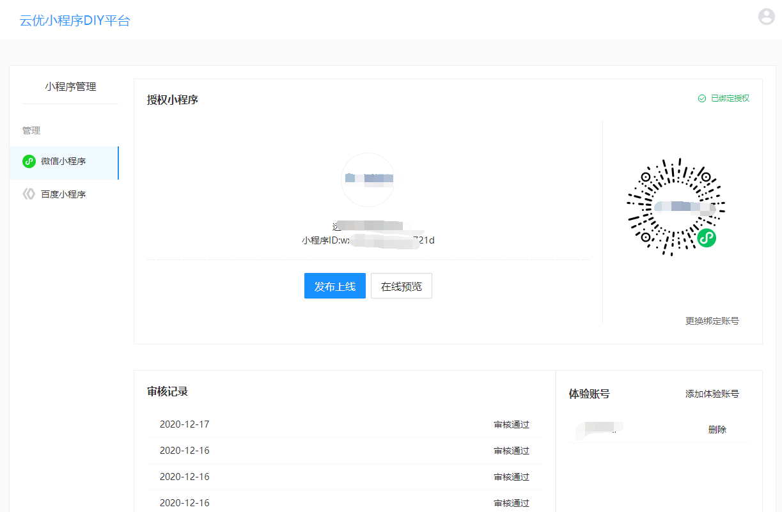Click the green check icon beside 已绑定授权
Viewport: 782px width, 512px height.
[x=701, y=98]
